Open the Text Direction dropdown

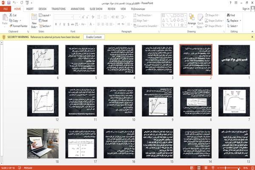(143, 15)
